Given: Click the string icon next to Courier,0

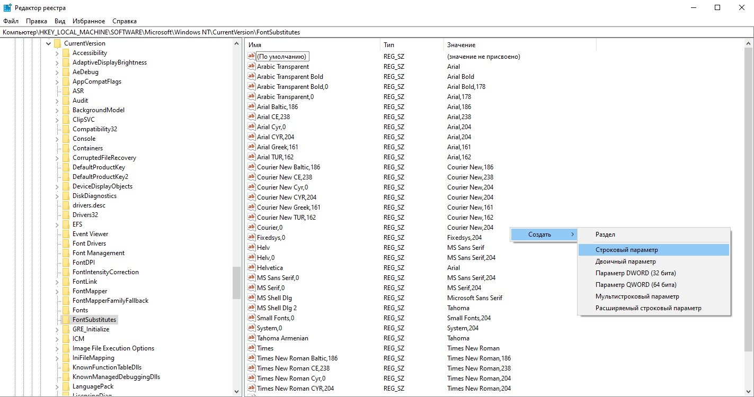Looking at the screenshot, I should click(252, 227).
